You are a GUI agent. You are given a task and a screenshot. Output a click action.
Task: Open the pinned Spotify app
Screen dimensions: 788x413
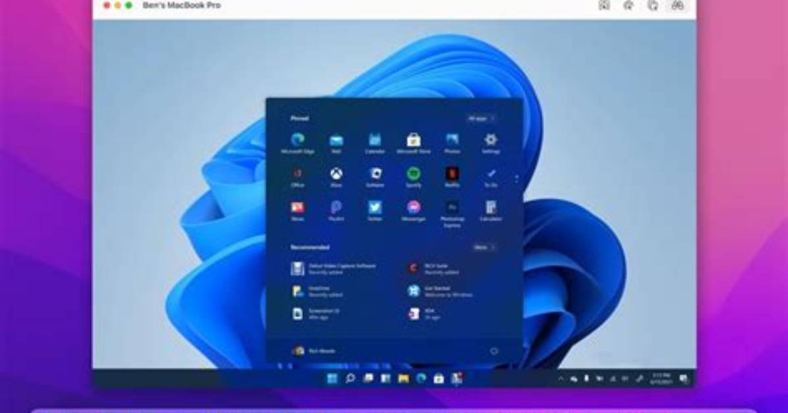click(414, 177)
